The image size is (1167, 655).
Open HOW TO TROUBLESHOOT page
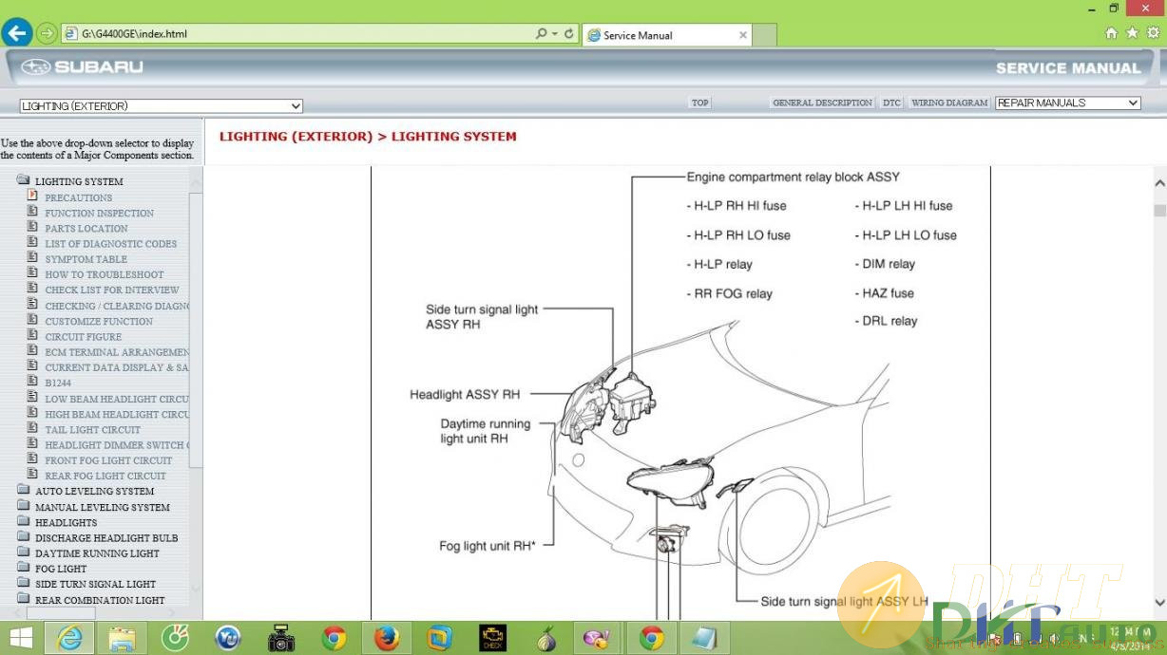[x=105, y=274]
